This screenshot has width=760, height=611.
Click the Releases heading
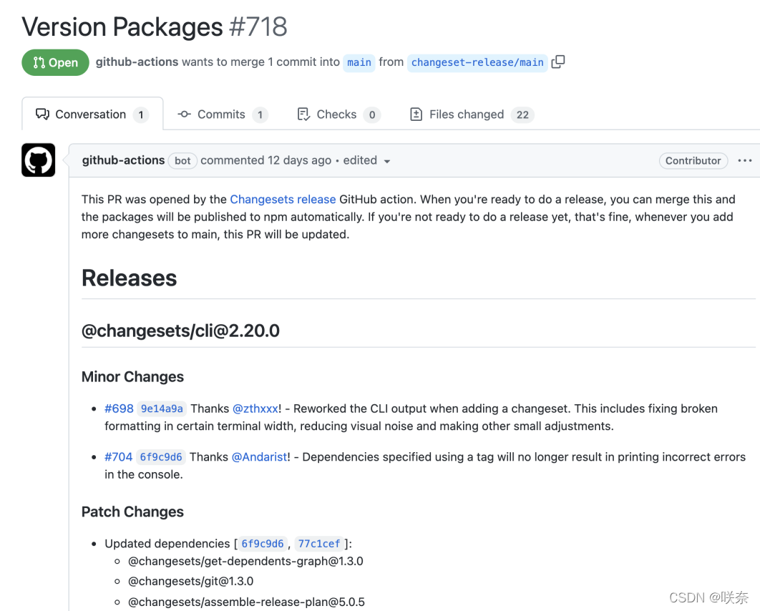click(129, 278)
